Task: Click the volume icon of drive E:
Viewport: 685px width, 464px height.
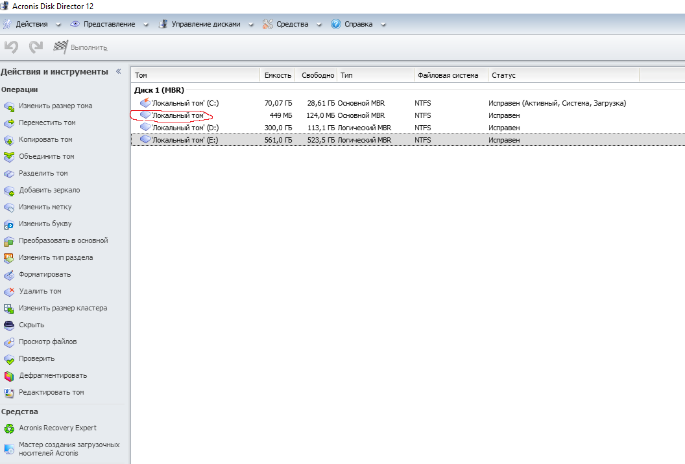Action: click(145, 140)
